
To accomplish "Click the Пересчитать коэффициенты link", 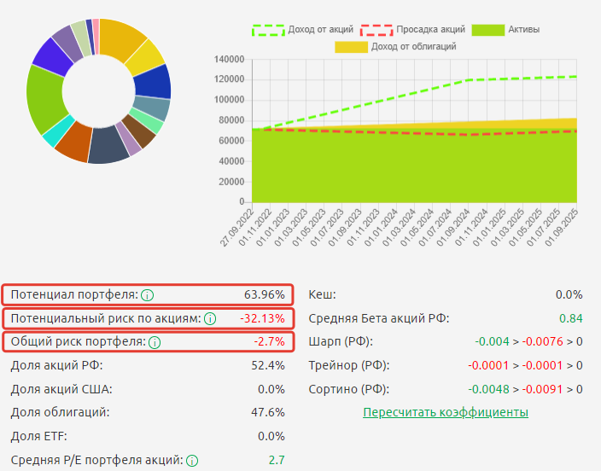I will click(445, 413).
